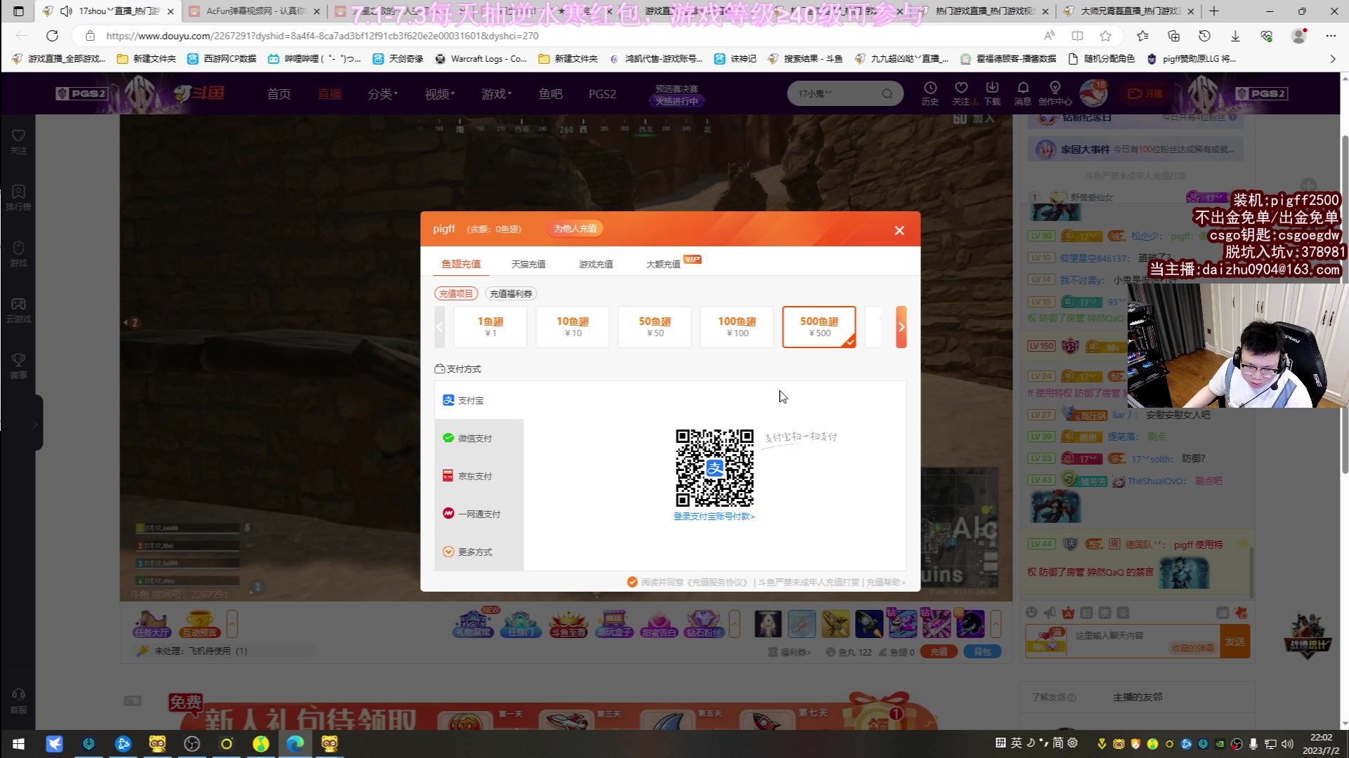Open the 甜蜜告白 gift panel
Screen dimensions: 1349x758
click(x=659, y=623)
